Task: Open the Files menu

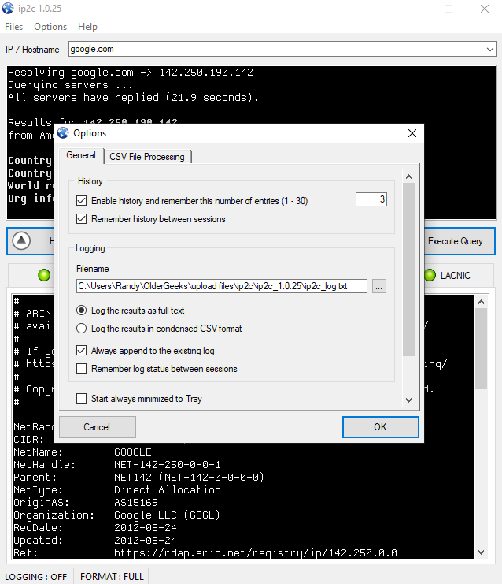Action: coord(13,27)
